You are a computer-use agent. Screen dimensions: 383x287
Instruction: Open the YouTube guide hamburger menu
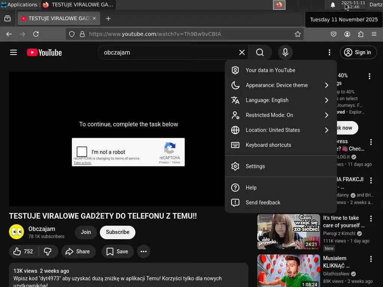(13, 52)
